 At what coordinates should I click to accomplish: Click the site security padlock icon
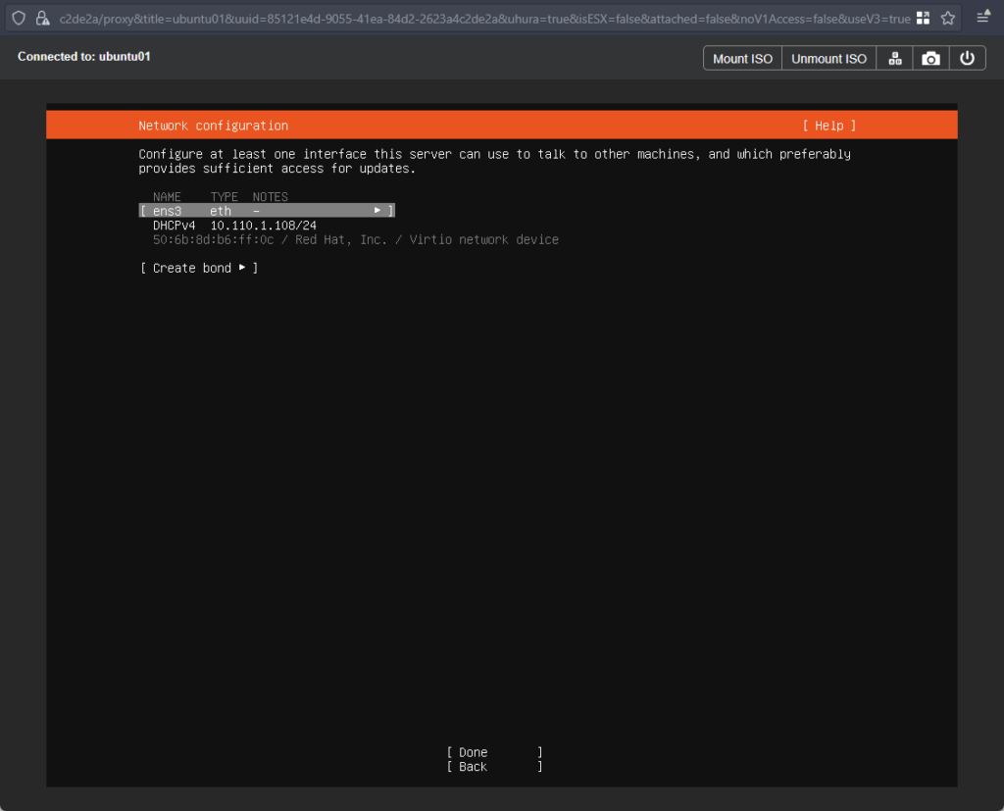point(41,18)
